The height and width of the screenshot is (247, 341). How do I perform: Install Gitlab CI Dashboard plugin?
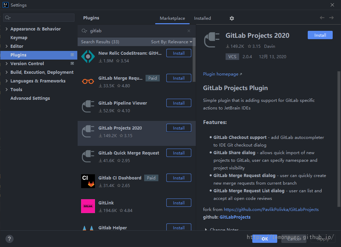[179, 178]
